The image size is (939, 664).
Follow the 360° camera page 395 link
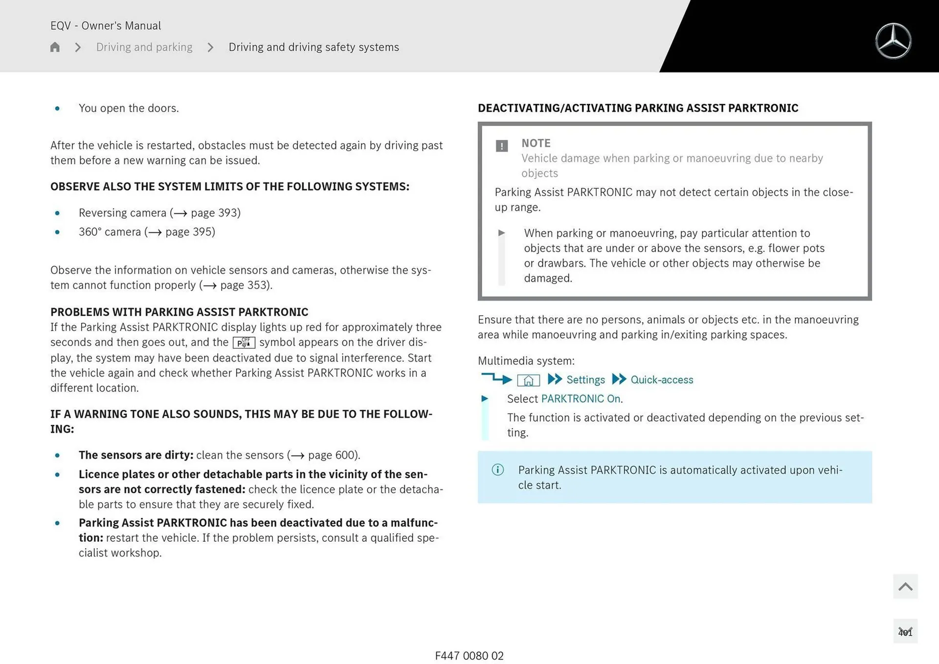point(190,232)
